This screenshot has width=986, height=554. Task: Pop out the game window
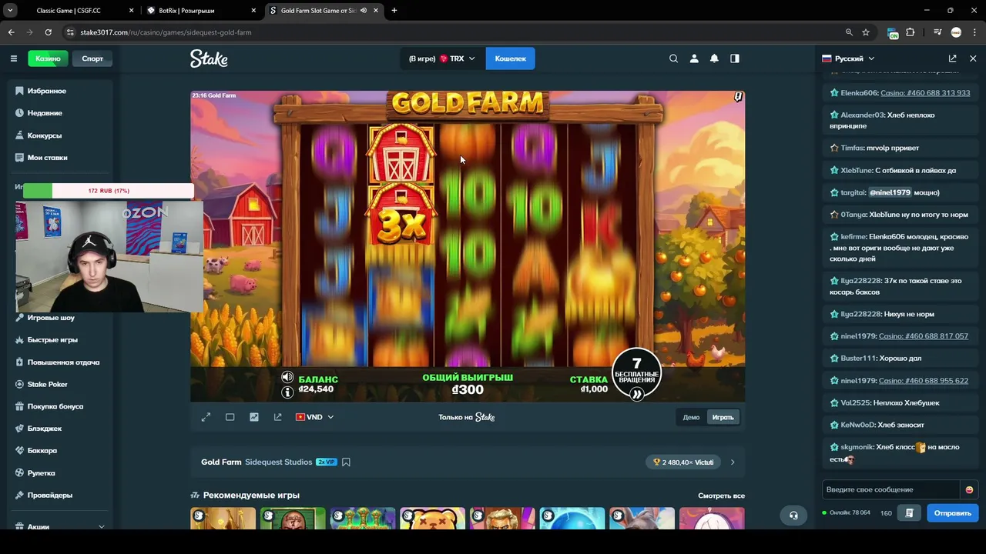pyautogui.click(x=278, y=417)
